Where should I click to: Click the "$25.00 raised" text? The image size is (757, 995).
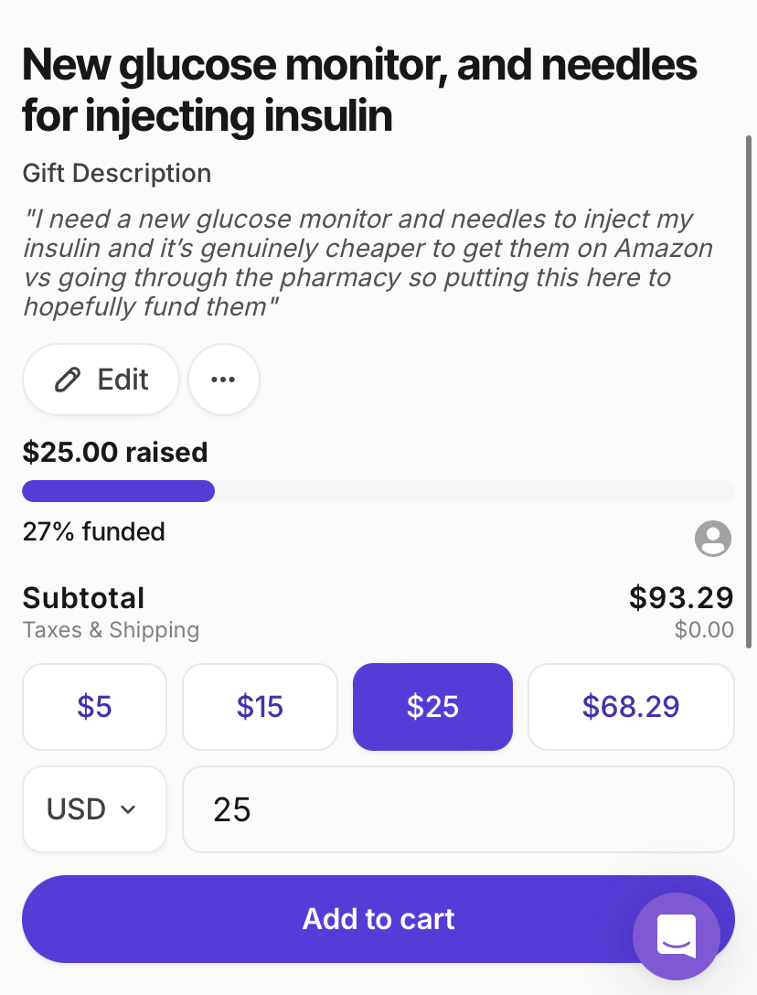(115, 452)
